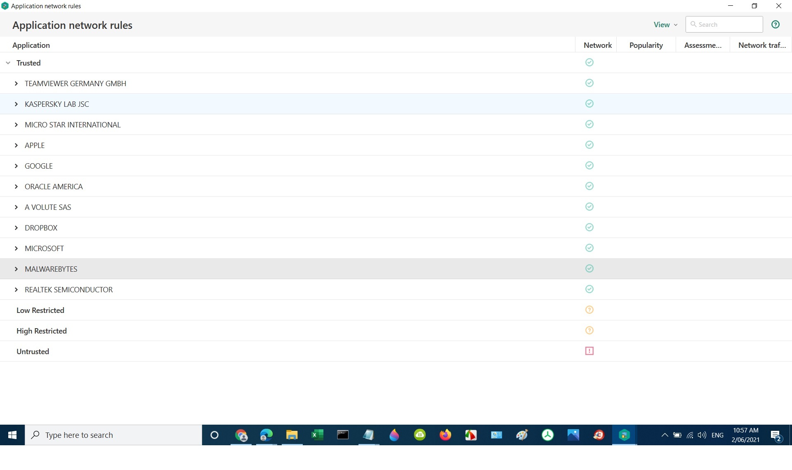
Task: Open the Photos app taskbar icon
Action: pyautogui.click(x=573, y=435)
